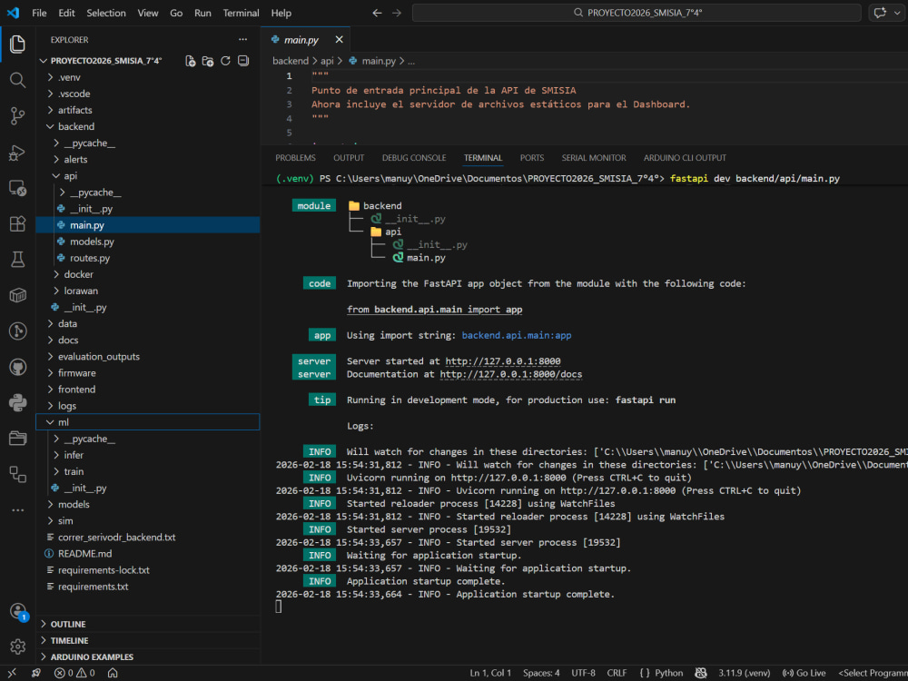This screenshot has width=908, height=681.
Task: Open routes.py in Explorer
Action: [x=148, y=258]
